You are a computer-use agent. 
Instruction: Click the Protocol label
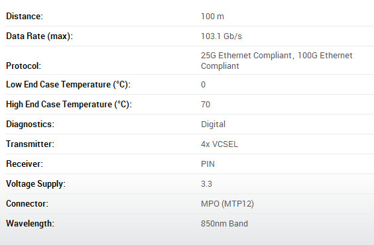pos(23,66)
